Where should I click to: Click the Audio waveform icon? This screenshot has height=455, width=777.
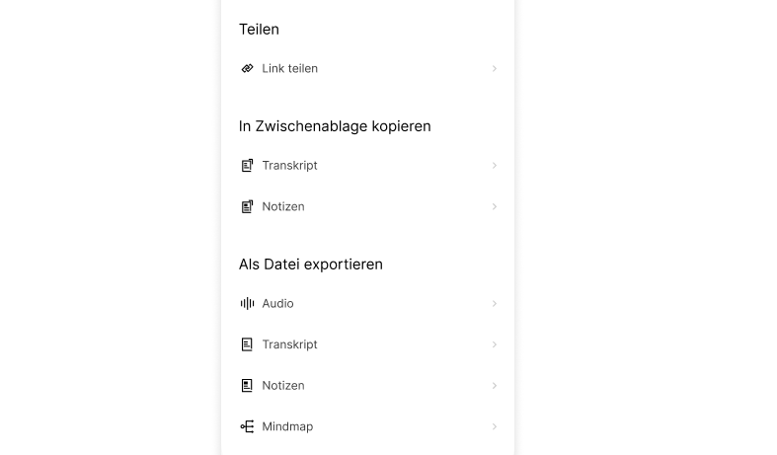[247, 304]
